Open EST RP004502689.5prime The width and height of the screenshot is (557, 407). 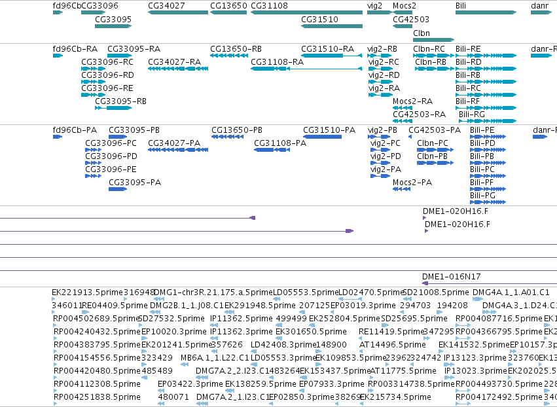click(97, 319)
